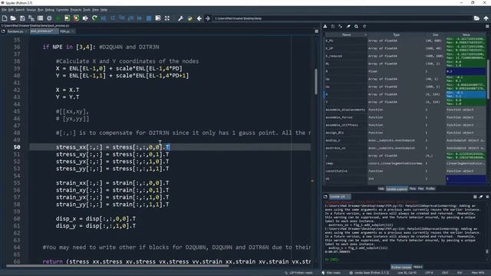Click the Continue execution debug icon
Screen dimensions: 491x276
point(140,18)
